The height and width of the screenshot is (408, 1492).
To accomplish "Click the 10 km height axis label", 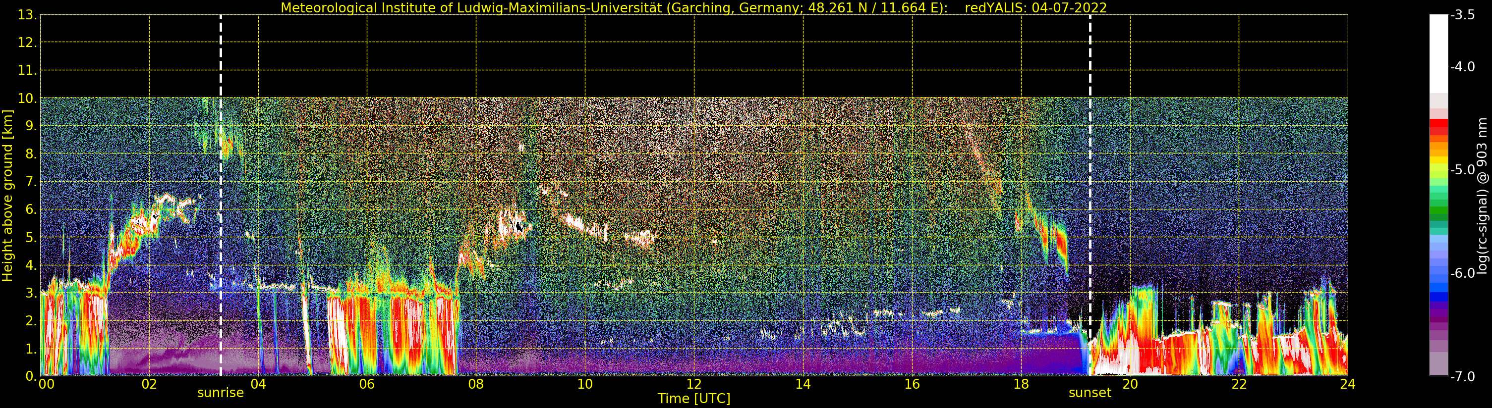I will (26, 99).
